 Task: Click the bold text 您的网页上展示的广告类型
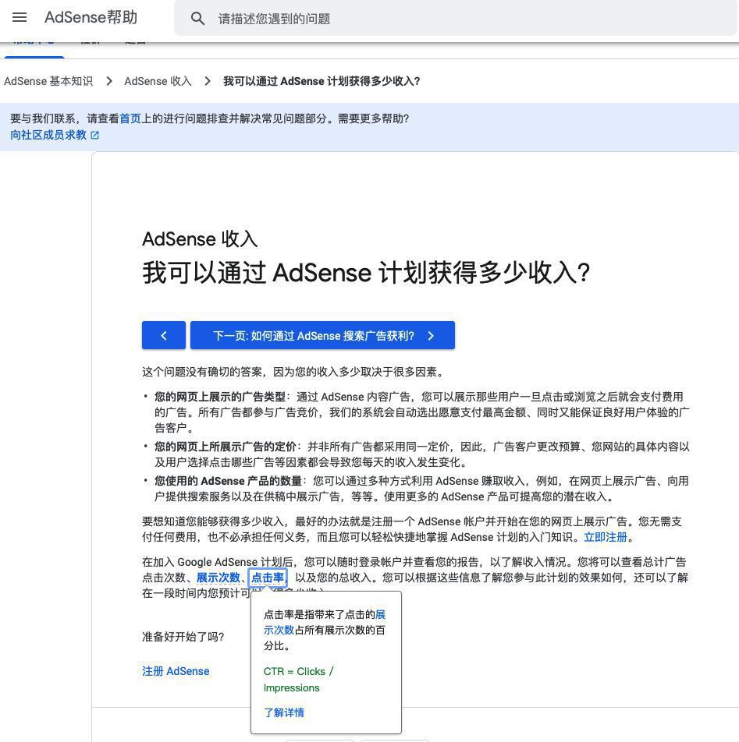220,397
